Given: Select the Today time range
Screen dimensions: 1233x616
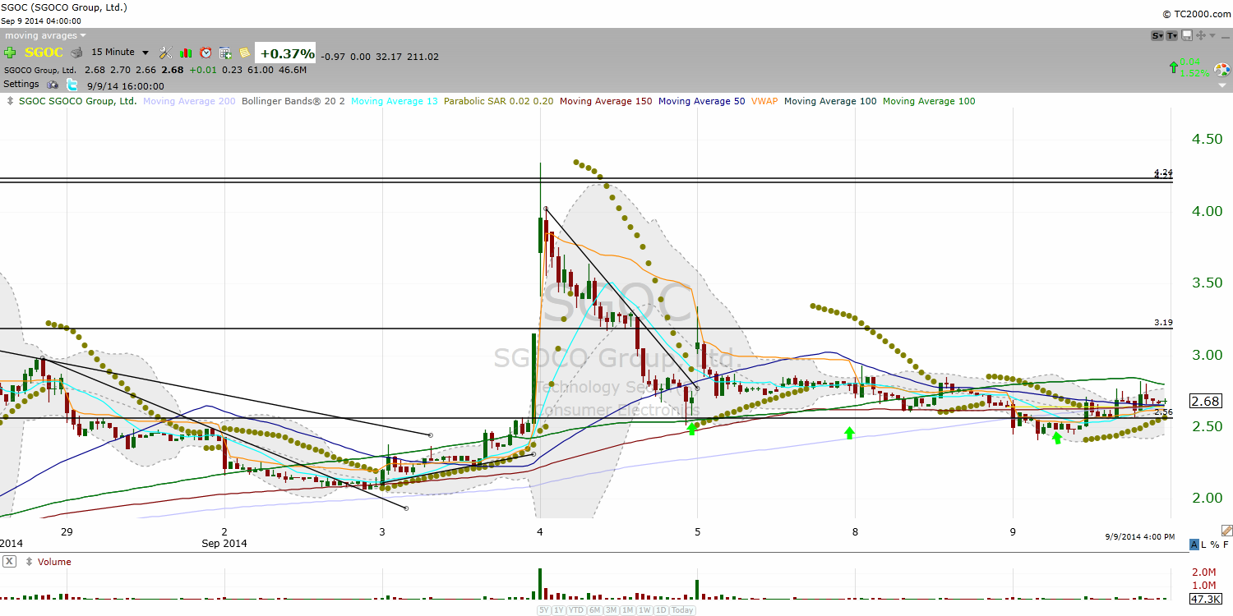Looking at the screenshot, I should point(682,609).
